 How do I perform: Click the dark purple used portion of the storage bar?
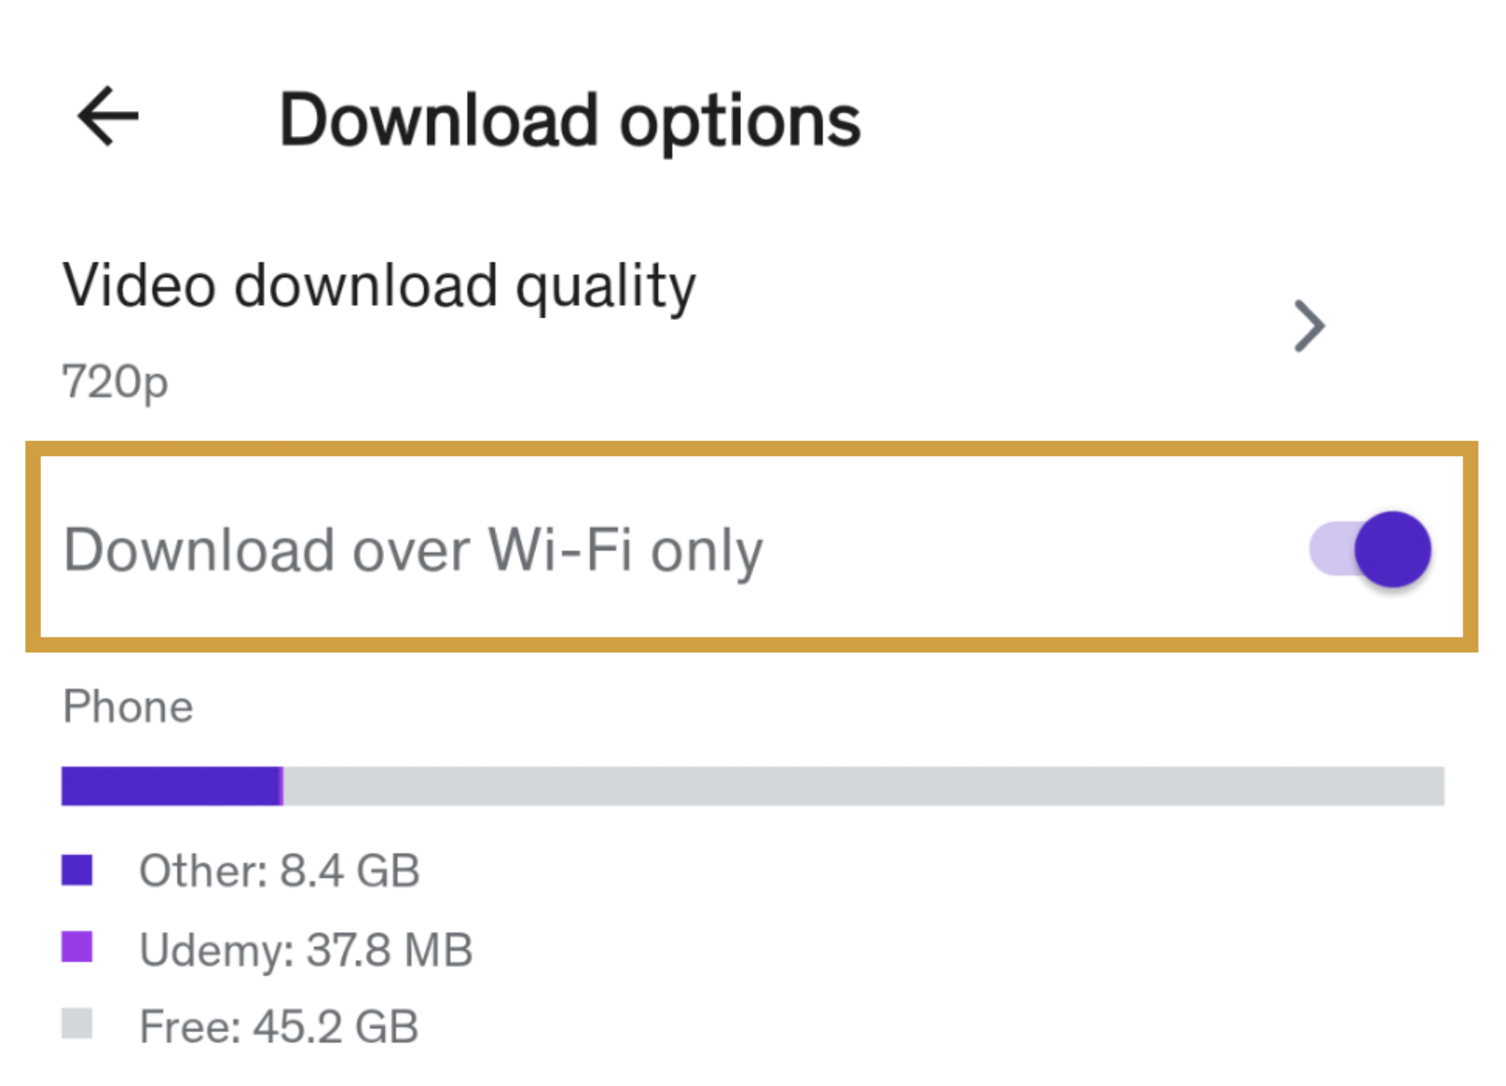(x=171, y=786)
